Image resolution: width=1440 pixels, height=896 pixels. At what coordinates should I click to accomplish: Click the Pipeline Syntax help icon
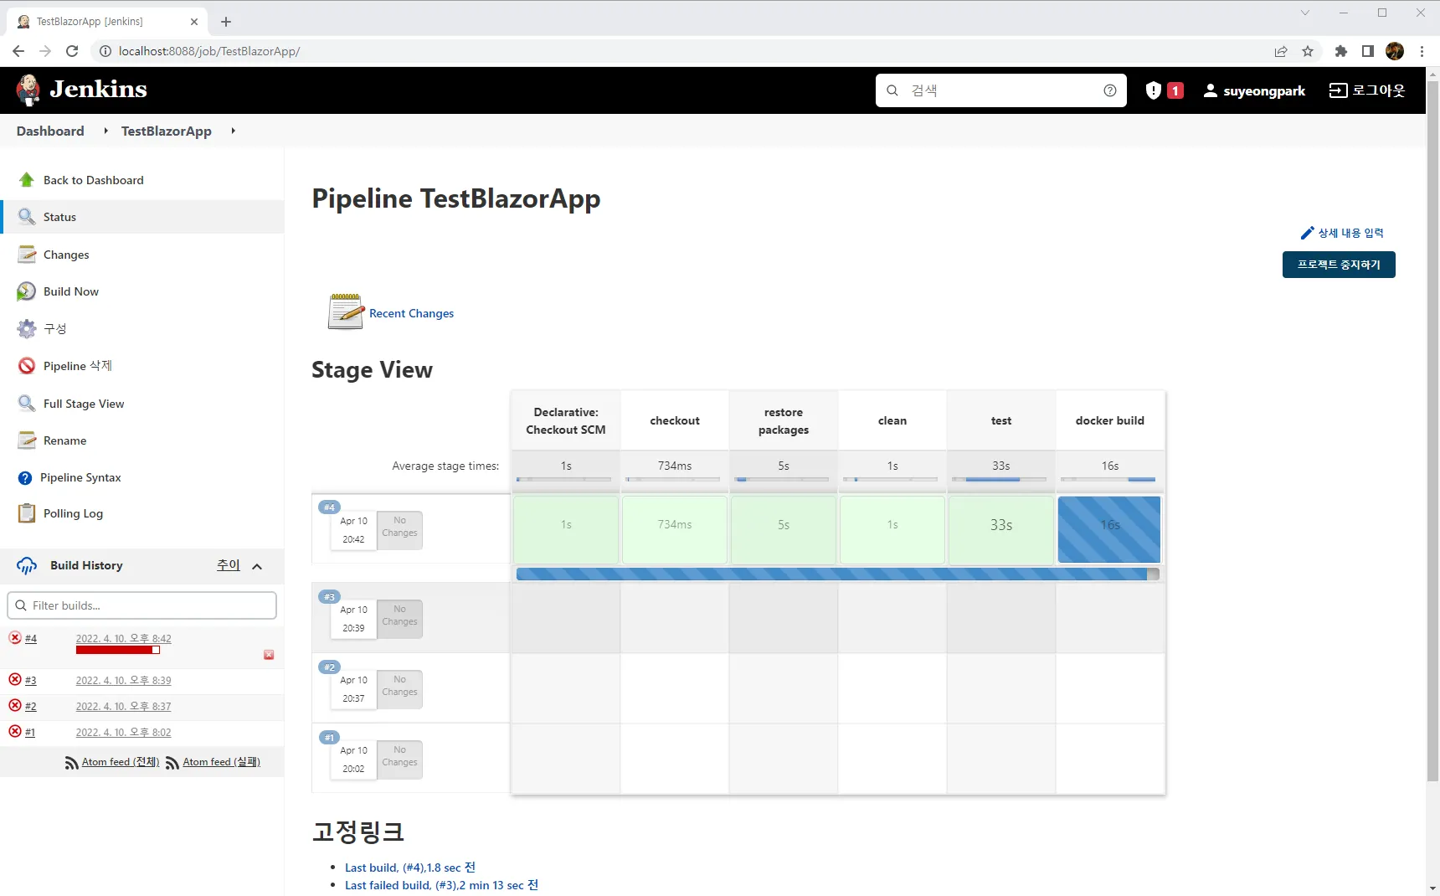pos(25,478)
